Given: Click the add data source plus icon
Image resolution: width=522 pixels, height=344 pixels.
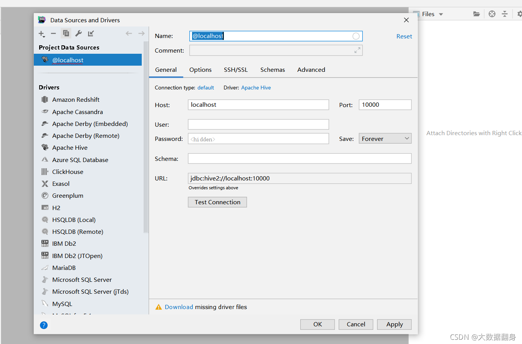Looking at the screenshot, I should pos(41,34).
